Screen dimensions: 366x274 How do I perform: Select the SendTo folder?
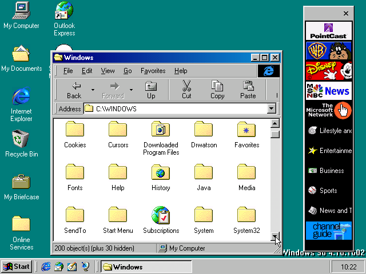click(75, 220)
